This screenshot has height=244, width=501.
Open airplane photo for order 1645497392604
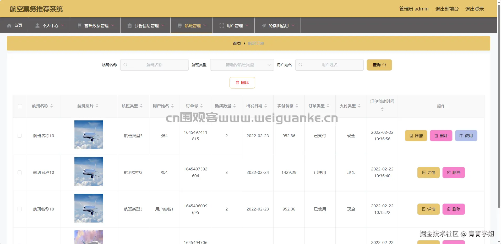coord(89,171)
